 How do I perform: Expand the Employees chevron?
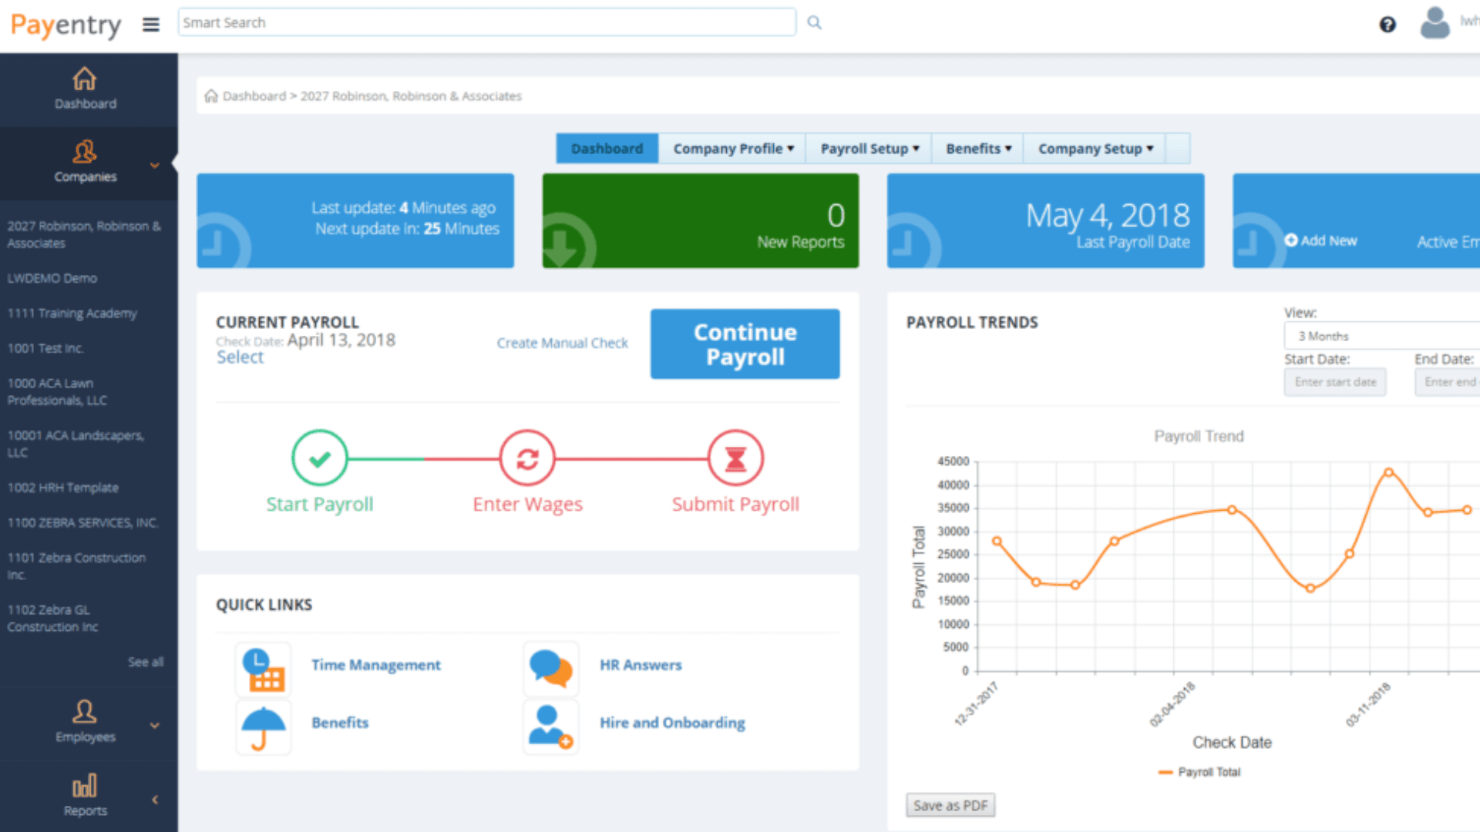tap(155, 726)
